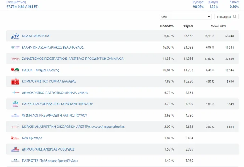The height and width of the screenshot is (167, 244).
Task: Enable the Υποψήφιοι checkbox
Action: (235, 16)
